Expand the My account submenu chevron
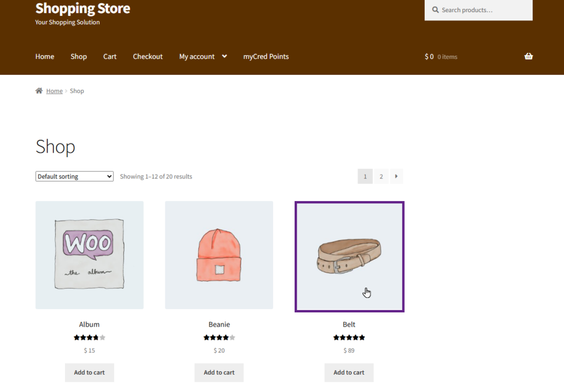This screenshot has width=564, height=390. (224, 56)
